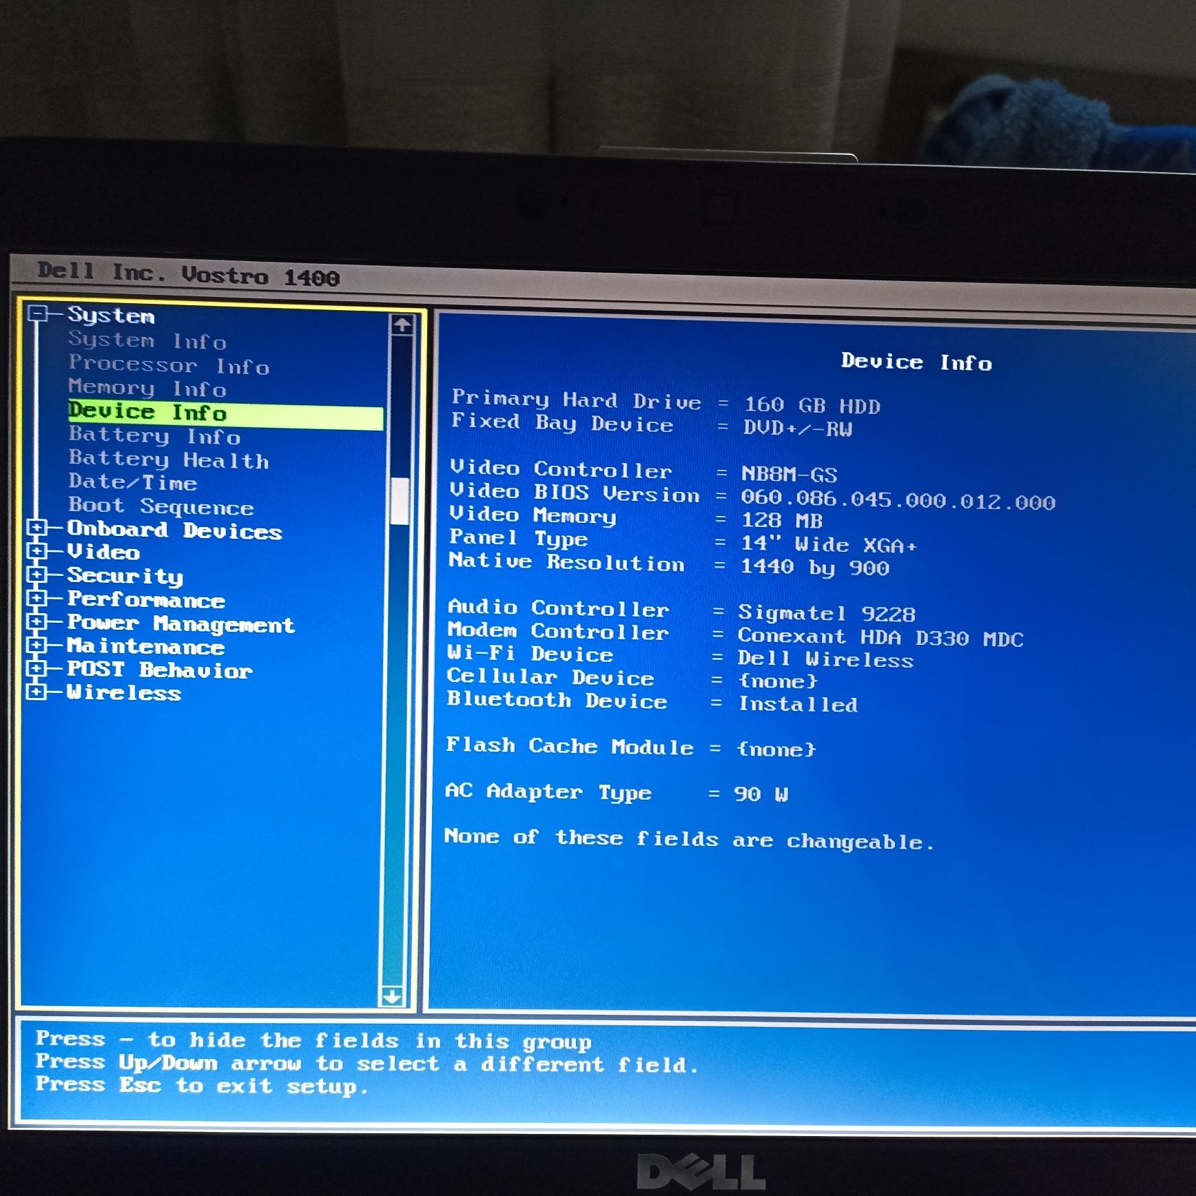Click the 'Conexant HDA D330 MDC' value
1196x1196 pixels.
(881, 637)
